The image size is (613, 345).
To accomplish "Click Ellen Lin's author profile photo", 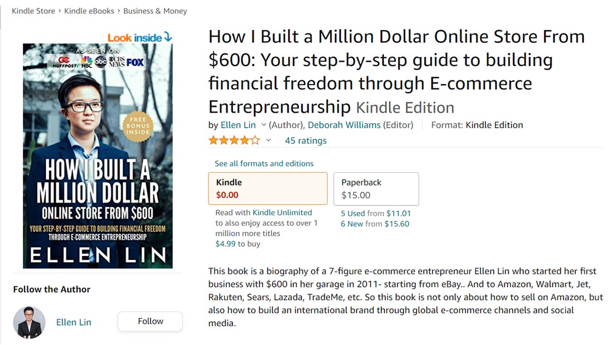I will point(29,322).
